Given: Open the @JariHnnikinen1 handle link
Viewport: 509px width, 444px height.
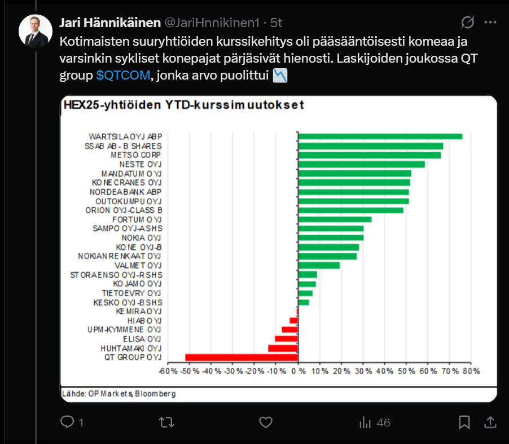Looking at the screenshot, I should pyautogui.click(x=212, y=23).
